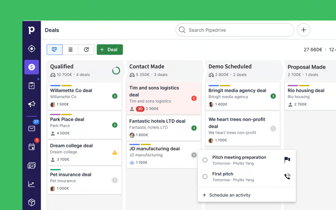
Task: Open Fantastic hotels LTD deal activity arrow
Action: 194,128
